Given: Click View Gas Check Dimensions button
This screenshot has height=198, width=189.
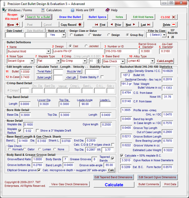Looking at the screenshot, I should point(69,184).
